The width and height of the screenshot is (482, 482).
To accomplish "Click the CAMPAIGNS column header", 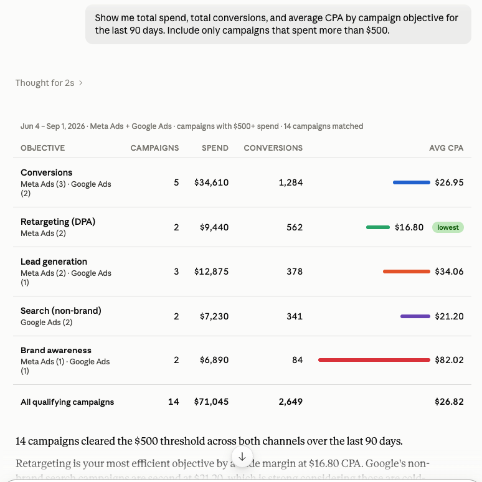I will click(154, 148).
